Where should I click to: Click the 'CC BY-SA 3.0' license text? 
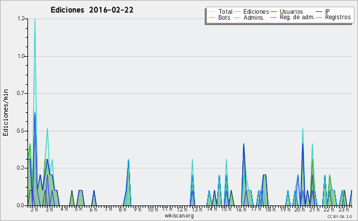click(340, 216)
